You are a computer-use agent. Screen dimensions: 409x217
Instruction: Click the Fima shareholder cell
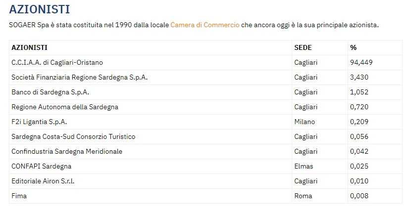point(151,196)
